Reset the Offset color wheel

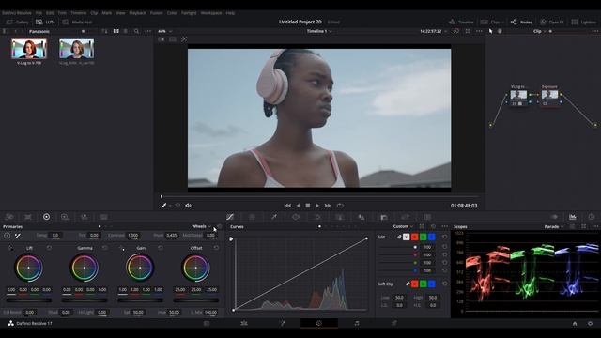(216, 248)
